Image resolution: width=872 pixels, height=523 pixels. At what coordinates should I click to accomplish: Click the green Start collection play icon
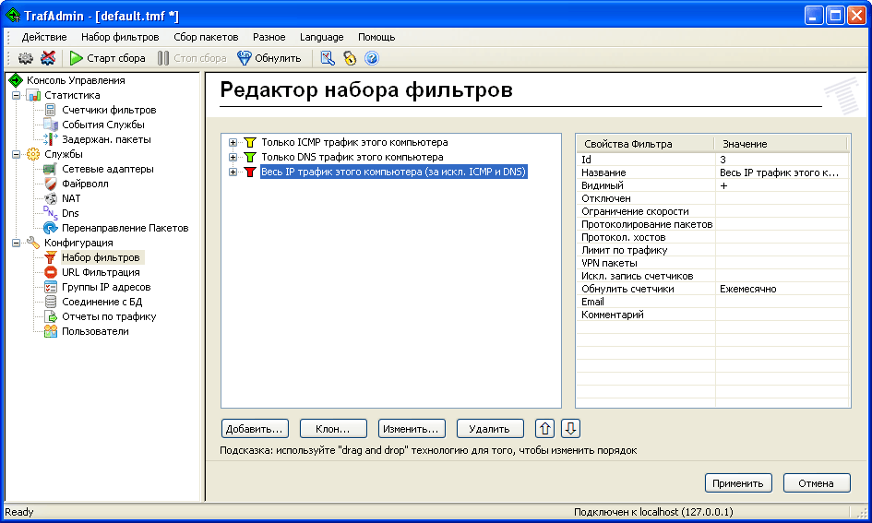(77, 58)
